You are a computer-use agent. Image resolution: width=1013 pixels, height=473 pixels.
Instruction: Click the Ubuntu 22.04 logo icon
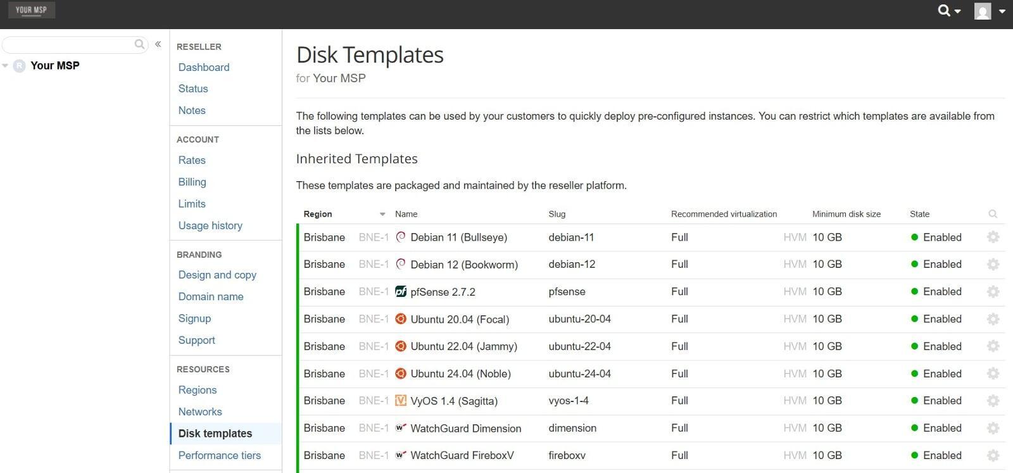[x=400, y=346]
